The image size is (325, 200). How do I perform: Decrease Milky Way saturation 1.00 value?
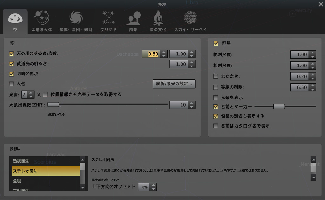[192, 56]
